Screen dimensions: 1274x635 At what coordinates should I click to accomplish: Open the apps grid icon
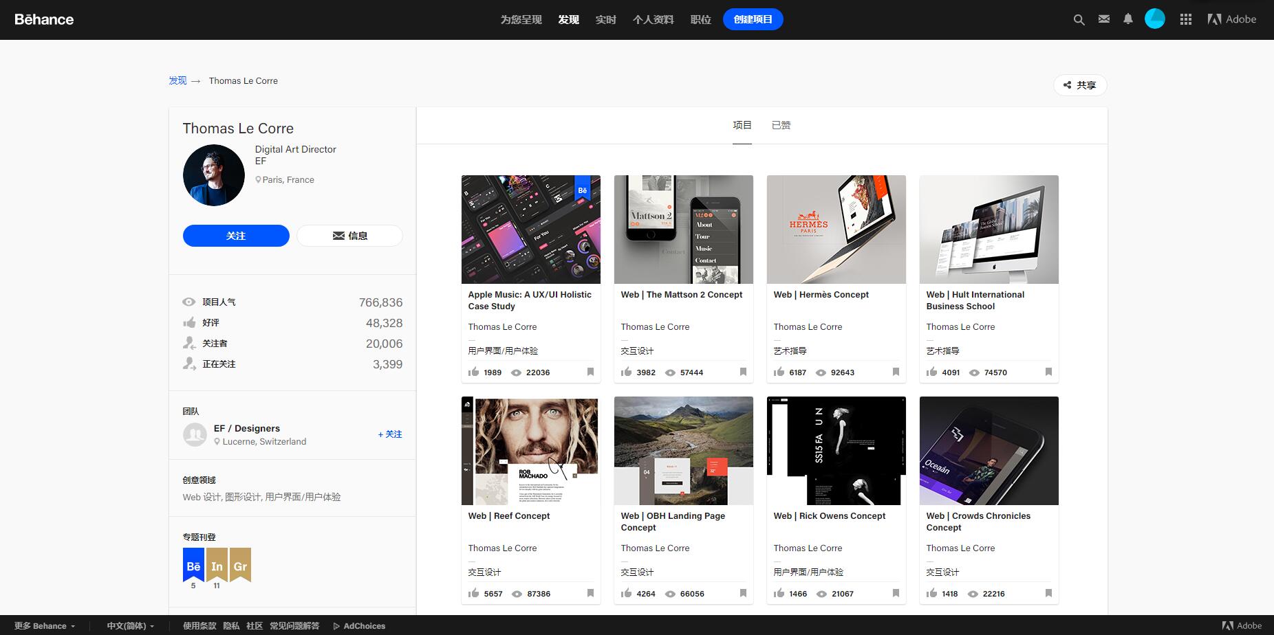pyautogui.click(x=1186, y=19)
